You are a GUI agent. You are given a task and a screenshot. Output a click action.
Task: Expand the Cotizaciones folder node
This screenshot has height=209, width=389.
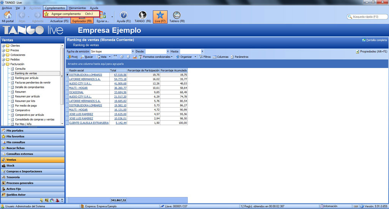(x=3, y=55)
